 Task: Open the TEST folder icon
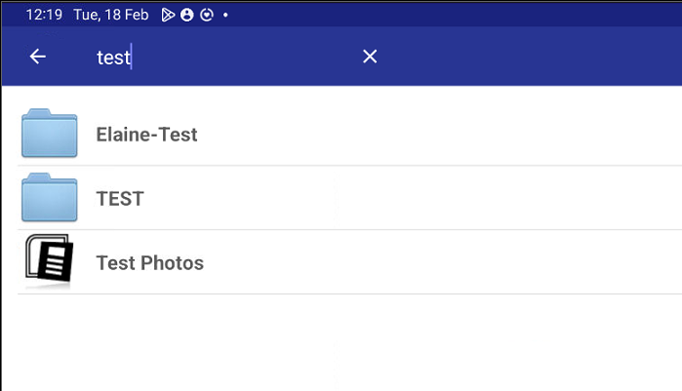pyautogui.click(x=49, y=198)
